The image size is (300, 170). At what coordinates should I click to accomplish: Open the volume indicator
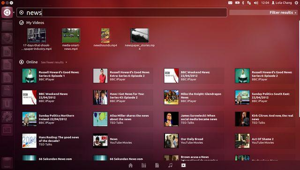point(256,3)
